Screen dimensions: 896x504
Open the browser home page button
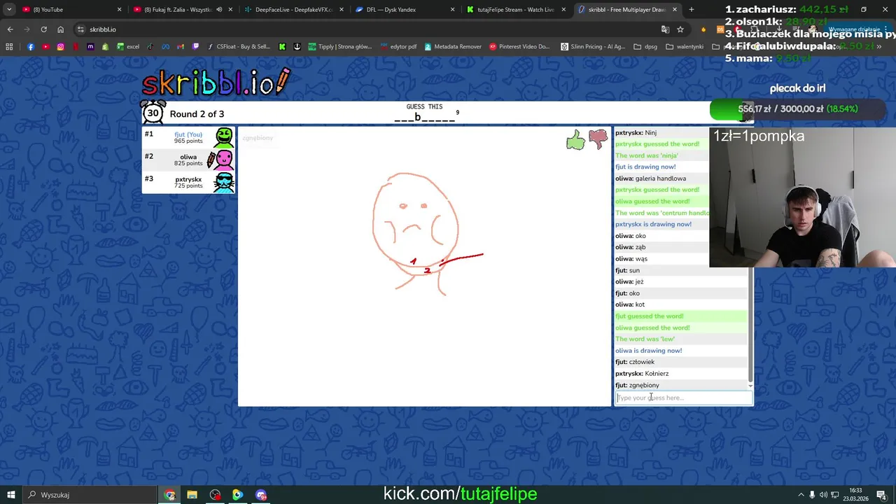(x=60, y=29)
